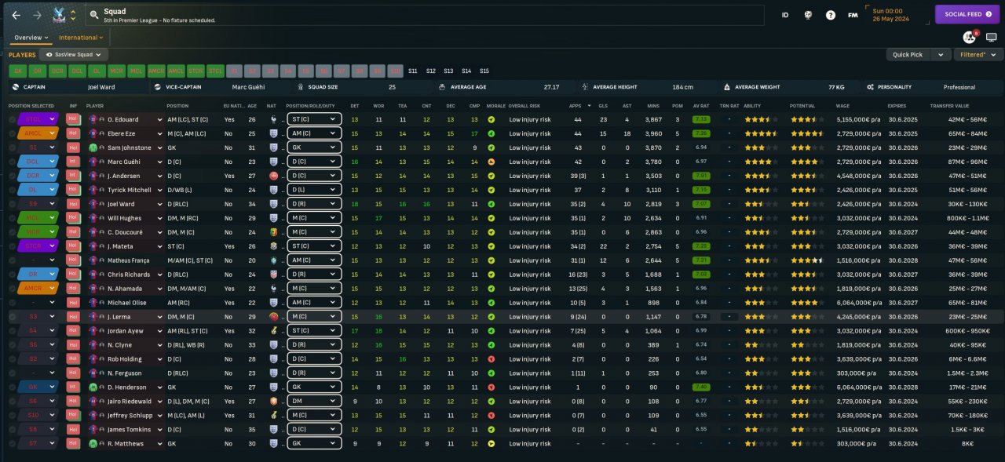Go back with the left arrow
The width and height of the screenshot is (1005, 462).
coord(16,15)
